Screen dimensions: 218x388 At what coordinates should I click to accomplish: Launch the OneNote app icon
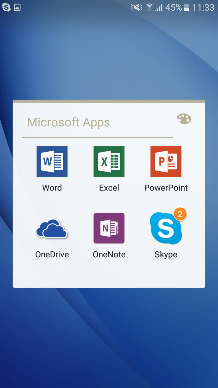pos(109,228)
